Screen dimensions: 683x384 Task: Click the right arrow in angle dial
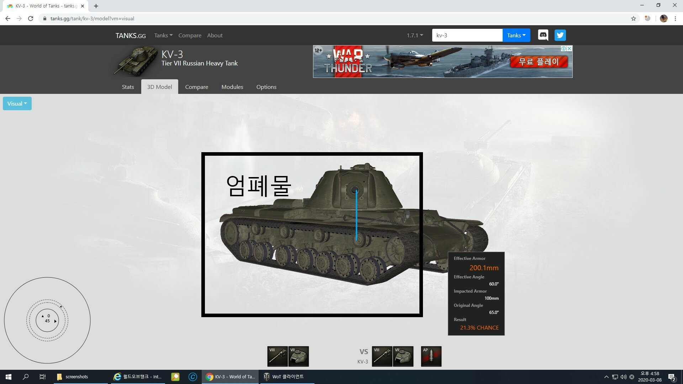(x=55, y=321)
